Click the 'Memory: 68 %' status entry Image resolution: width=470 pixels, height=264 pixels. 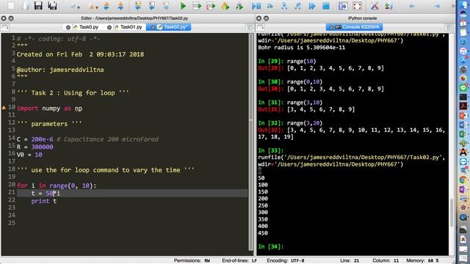[x=422, y=260]
